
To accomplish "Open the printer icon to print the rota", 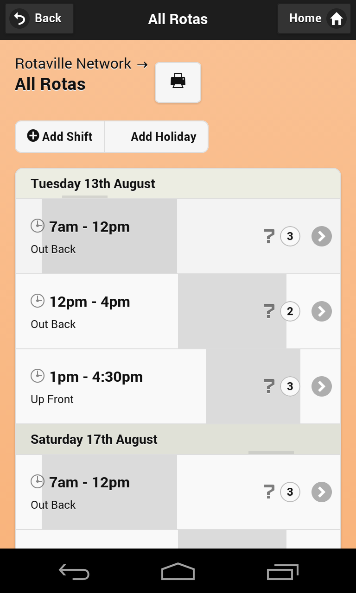I will (x=178, y=82).
